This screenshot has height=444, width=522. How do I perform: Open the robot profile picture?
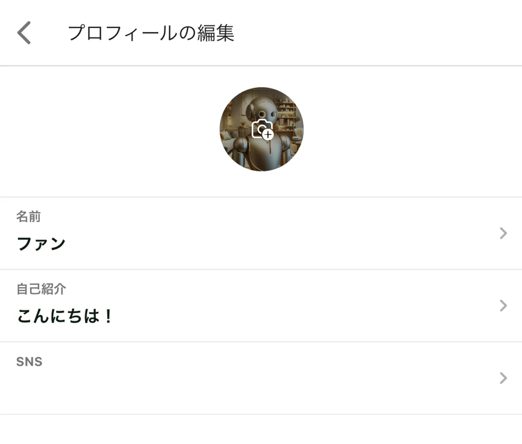[261, 129]
